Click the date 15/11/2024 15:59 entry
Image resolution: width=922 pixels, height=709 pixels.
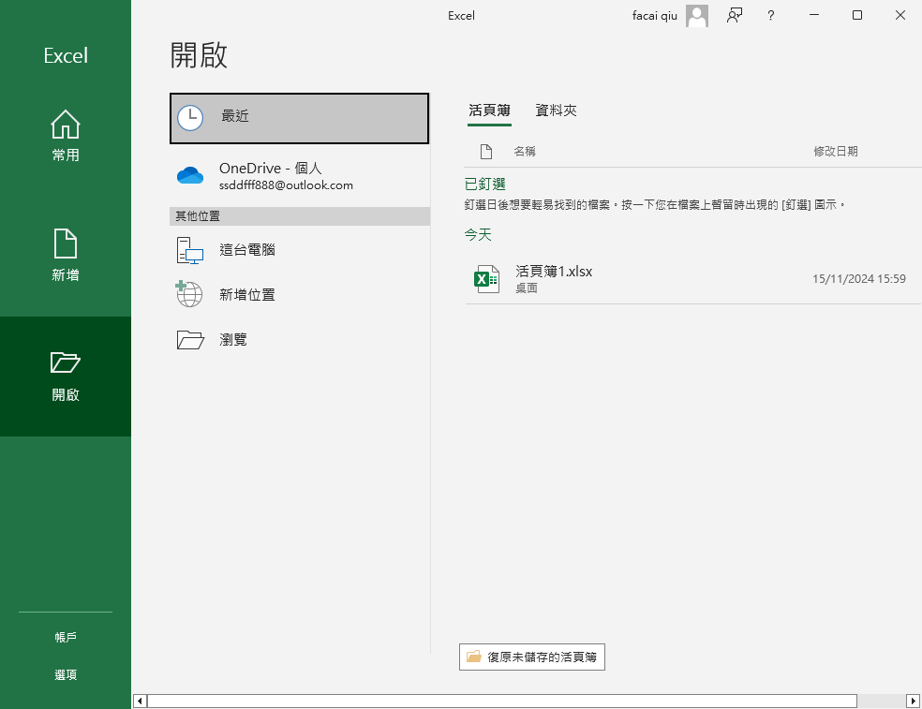click(859, 279)
